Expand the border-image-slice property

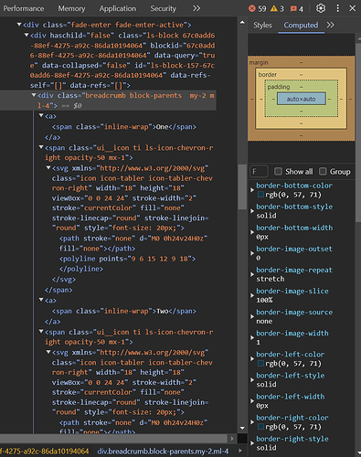click(252, 295)
